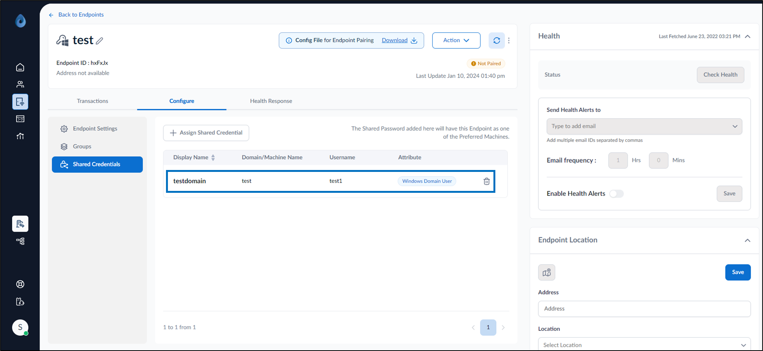This screenshot has width=763, height=351.
Task: Click the Domain/Machine Name column header
Action: 272,157
